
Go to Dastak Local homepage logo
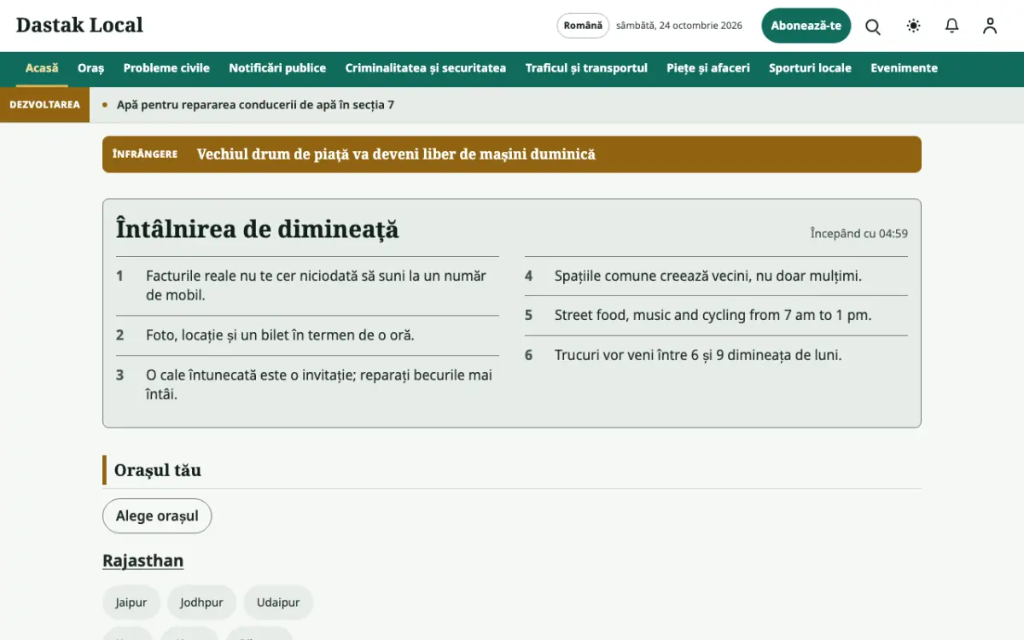click(x=79, y=26)
